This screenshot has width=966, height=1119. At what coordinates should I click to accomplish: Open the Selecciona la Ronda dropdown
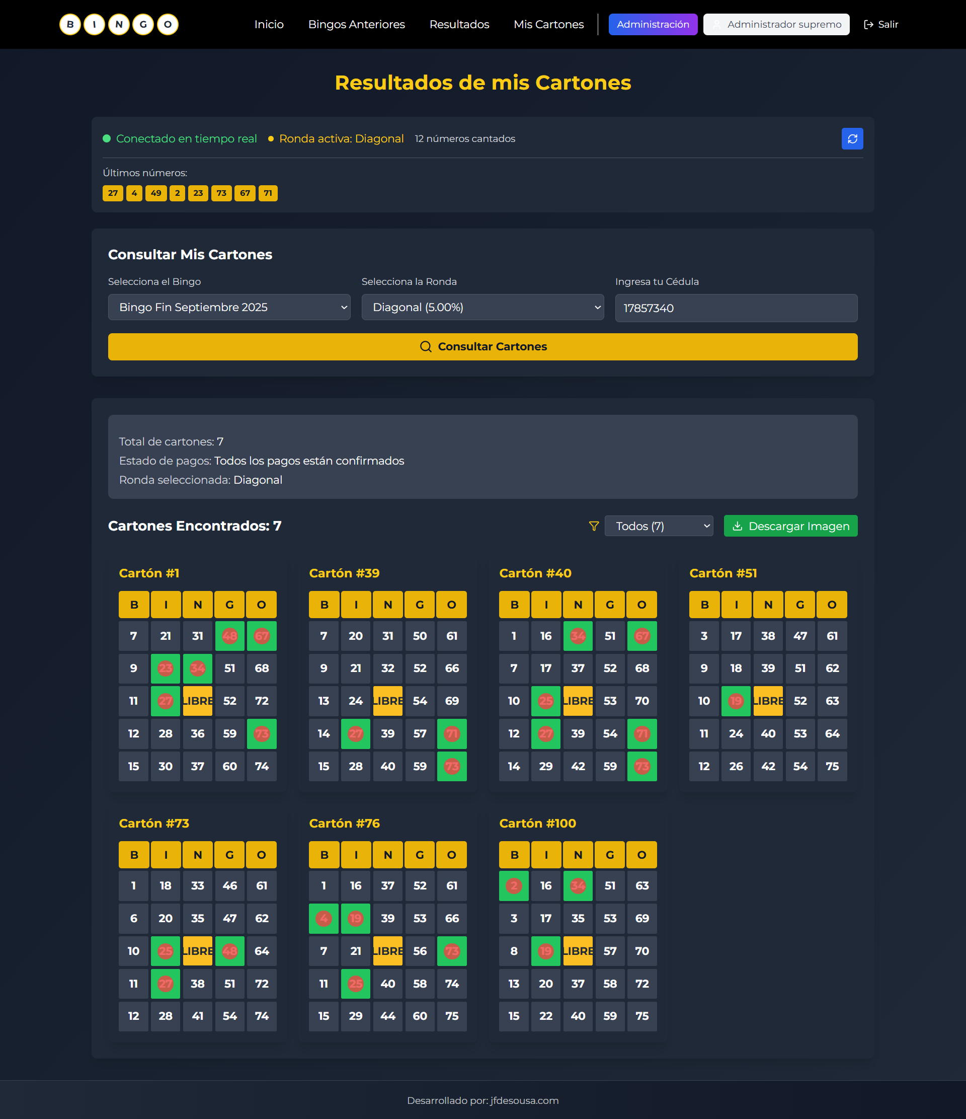point(482,307)
